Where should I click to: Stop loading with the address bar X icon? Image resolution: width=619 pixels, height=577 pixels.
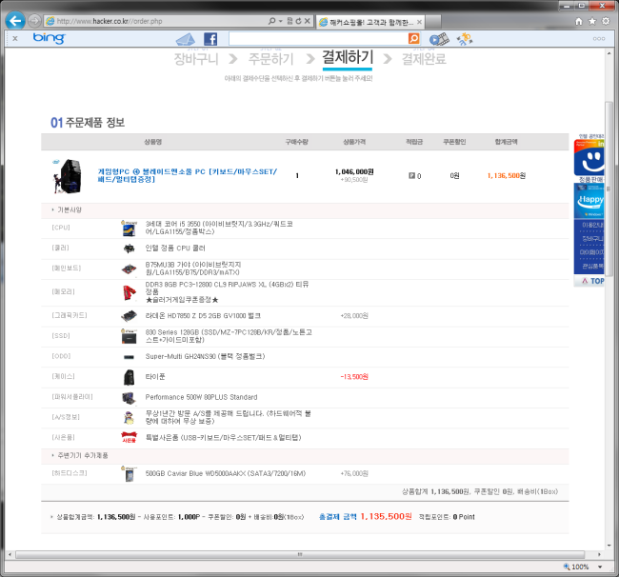coord(308,21)
